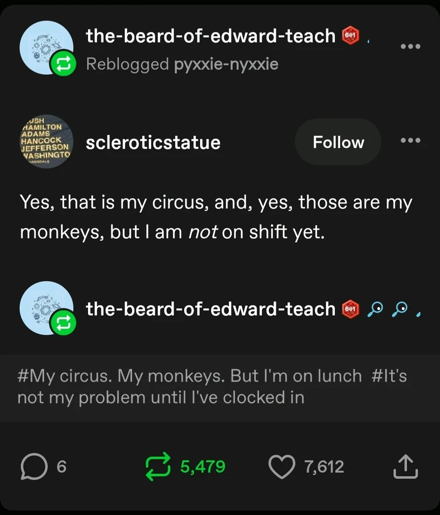Click the green reblog arrows icon
The height and width of the screenshot is (515, 440).
(158, 467)
